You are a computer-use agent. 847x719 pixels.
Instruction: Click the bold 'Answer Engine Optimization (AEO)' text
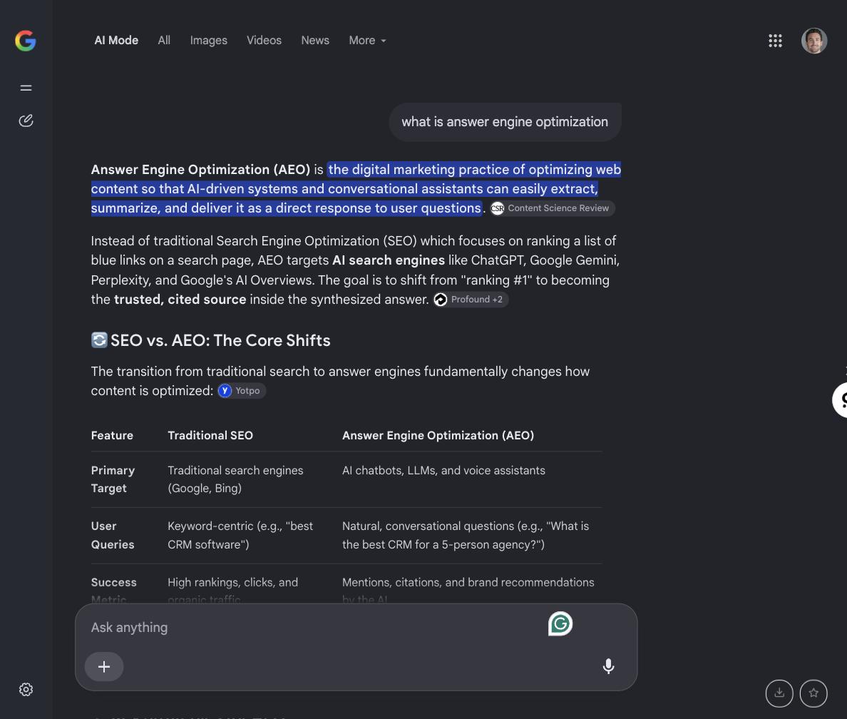pos(200,170)
